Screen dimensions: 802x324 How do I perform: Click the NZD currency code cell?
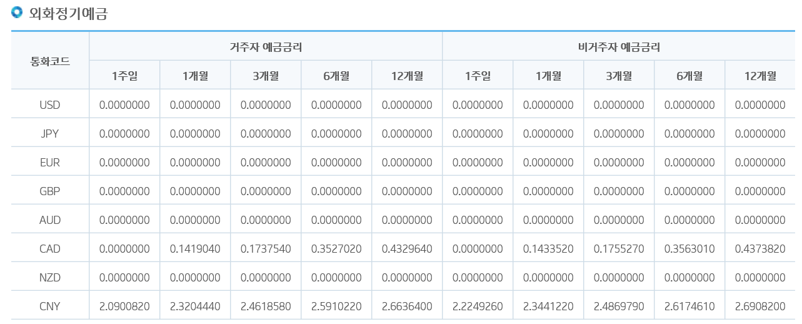(x=50, y=277)
